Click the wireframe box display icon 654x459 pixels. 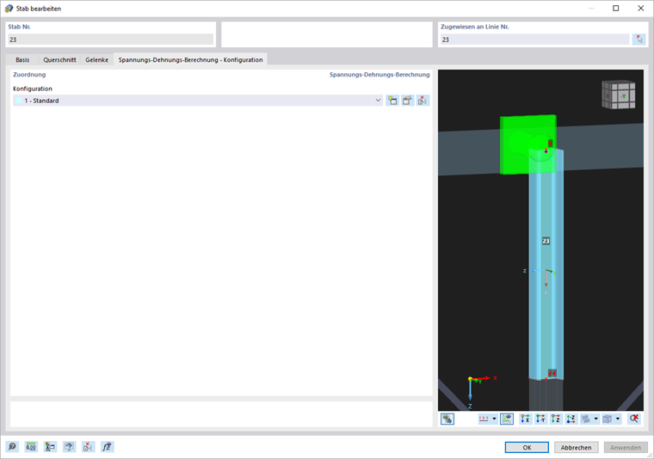(x=608, y=419)
